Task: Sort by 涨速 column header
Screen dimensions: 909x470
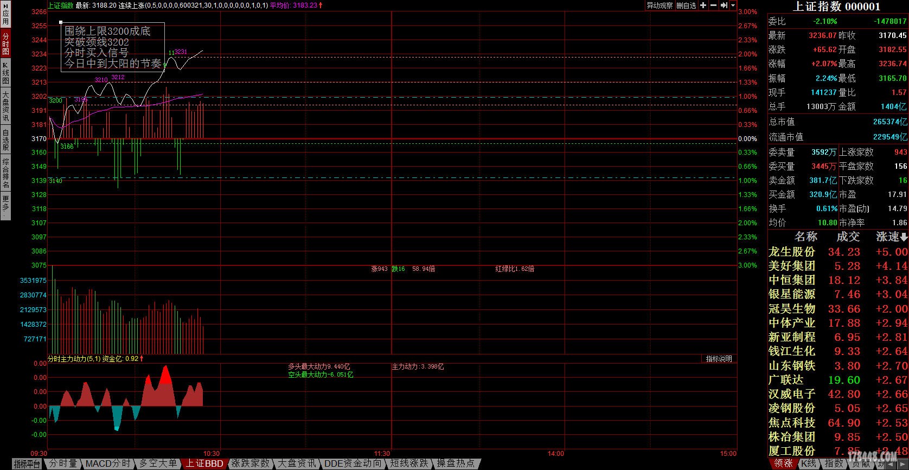Action: coord(891,237)
